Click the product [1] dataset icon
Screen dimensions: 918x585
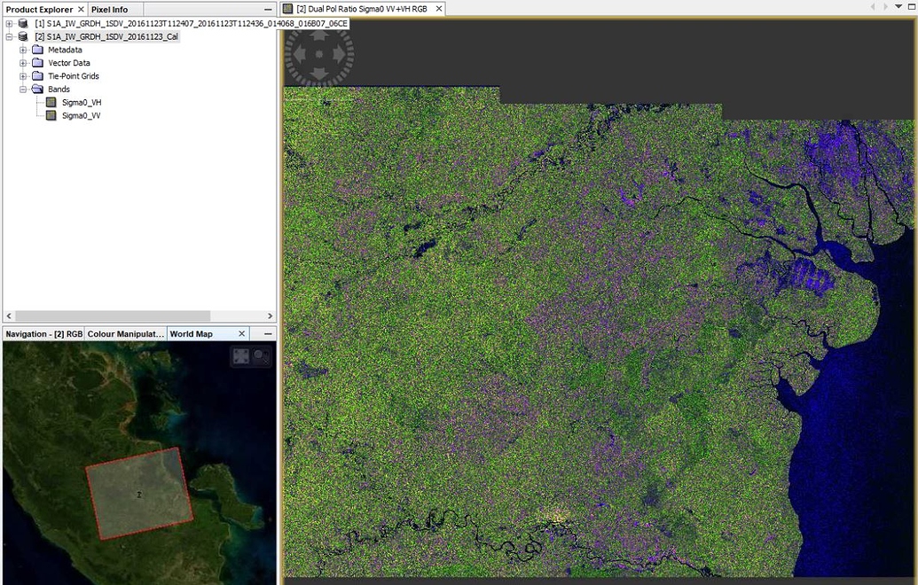(22, 24)
